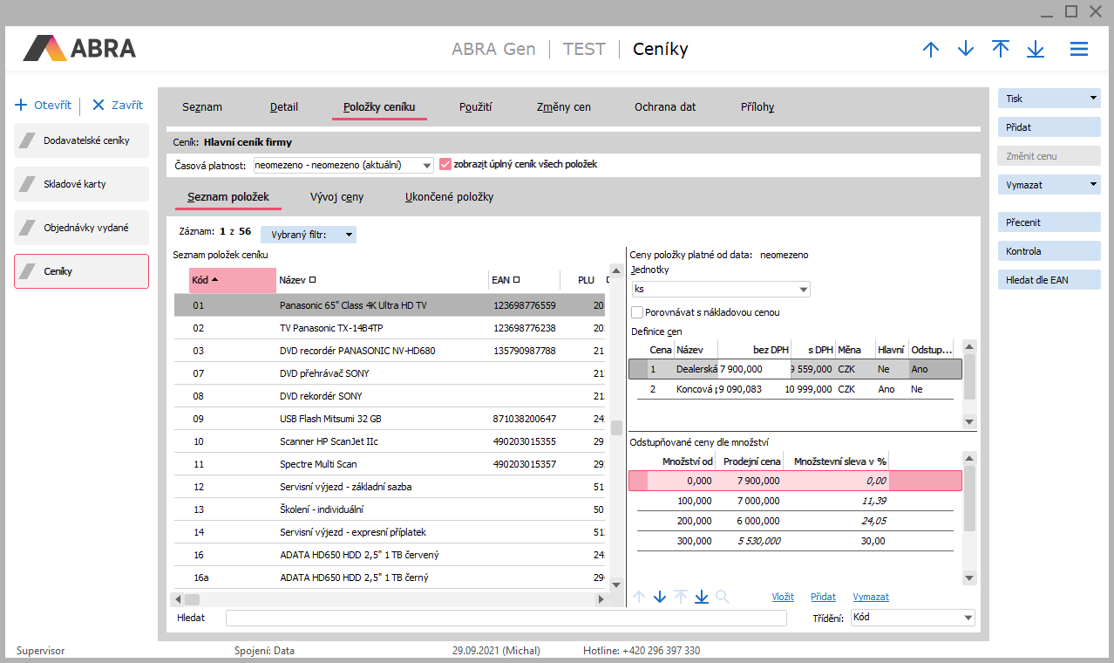Jump to first record using header icon
This screenshot has height=663, width=1114.
(x=1001, y=49)
